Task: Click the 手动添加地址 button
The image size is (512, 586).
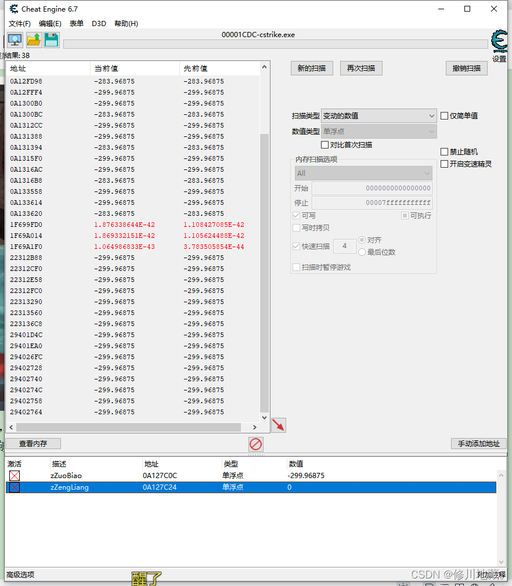Action: 479,444
